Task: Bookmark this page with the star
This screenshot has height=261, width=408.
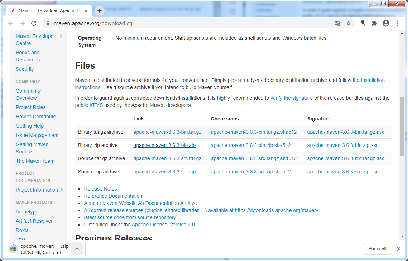Action: pos(349,23)
